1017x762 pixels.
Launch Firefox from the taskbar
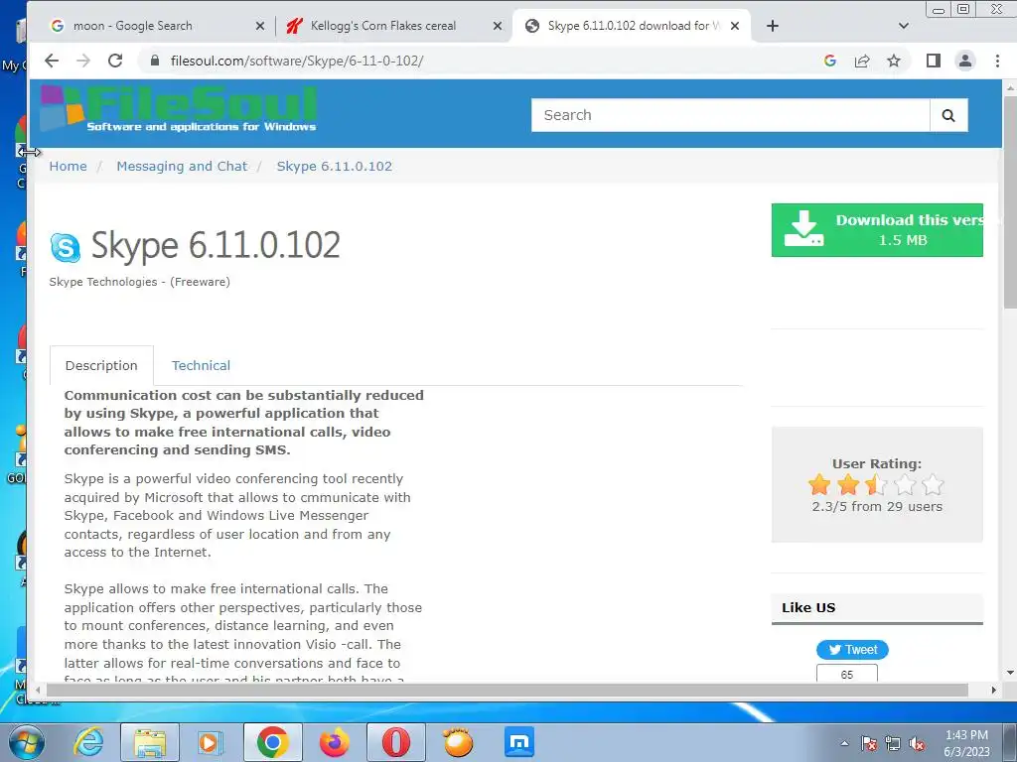(x=335, y=742)
